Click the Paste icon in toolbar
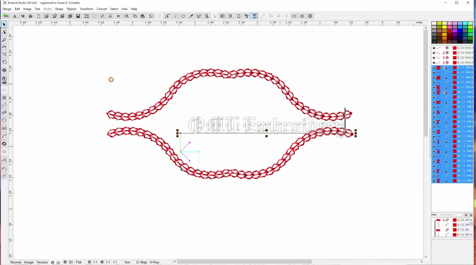The width and height of the screenshot is (476, 265). point(143,16)
